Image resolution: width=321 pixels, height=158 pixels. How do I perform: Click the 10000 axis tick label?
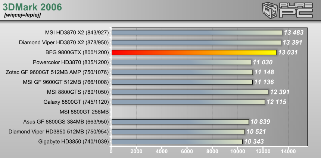pyautogui.click(x=237, y=151)
